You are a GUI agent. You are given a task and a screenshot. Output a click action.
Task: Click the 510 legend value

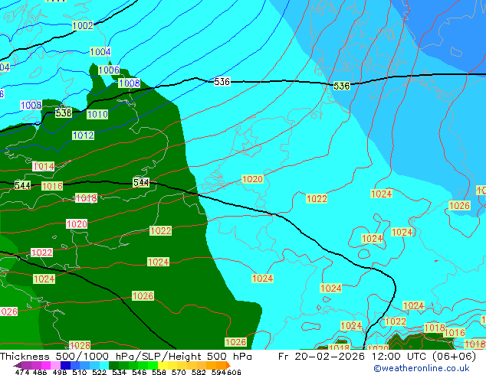[x=80, y=372]
